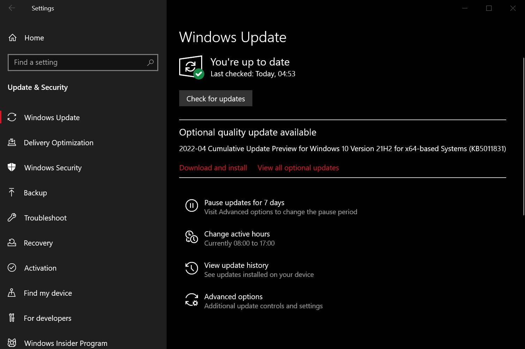
Task: Click the Check for updates button
Action: pos(215,98)
